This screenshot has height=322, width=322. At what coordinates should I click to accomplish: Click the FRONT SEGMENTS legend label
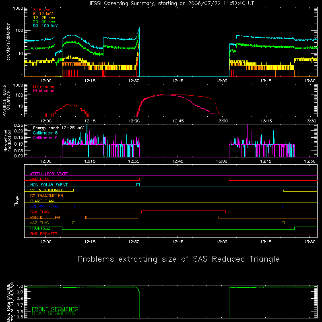coord(55,309)
